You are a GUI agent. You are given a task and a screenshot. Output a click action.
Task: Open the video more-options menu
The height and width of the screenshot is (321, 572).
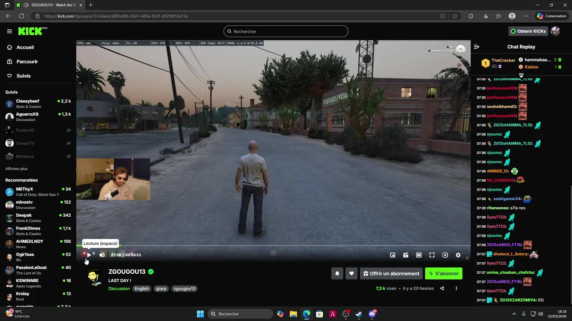pos(456,288)
